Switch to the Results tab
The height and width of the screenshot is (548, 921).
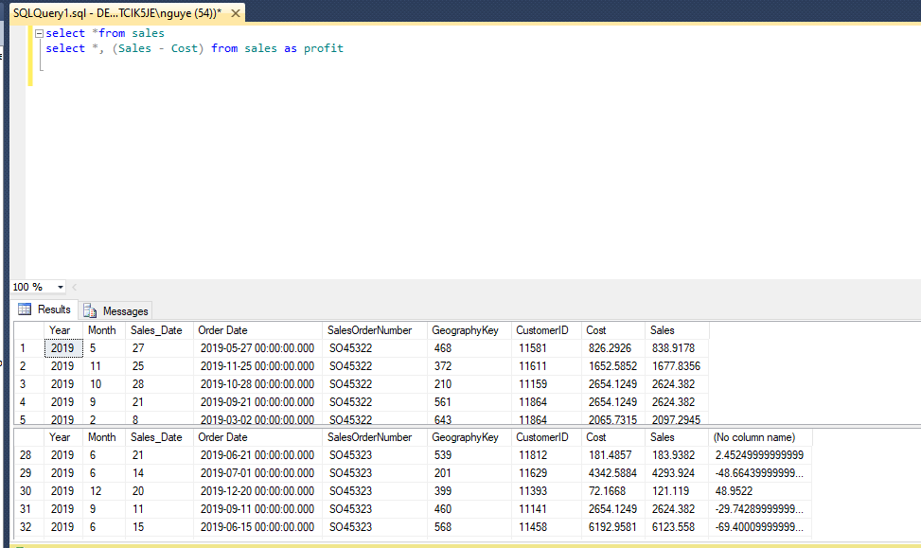(45, 309)
